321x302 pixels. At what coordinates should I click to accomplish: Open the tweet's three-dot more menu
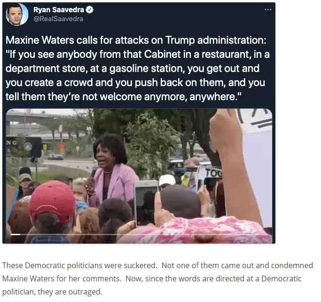tap(268, 9)
